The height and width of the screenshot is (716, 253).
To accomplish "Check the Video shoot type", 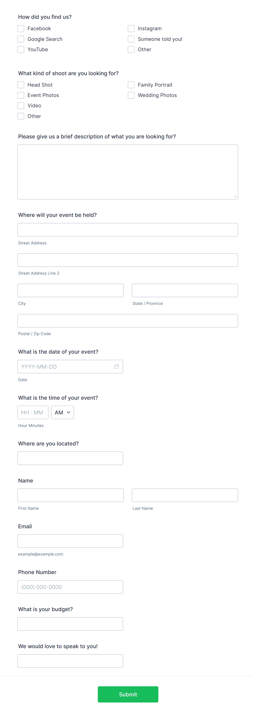I will tap(20, 106).
